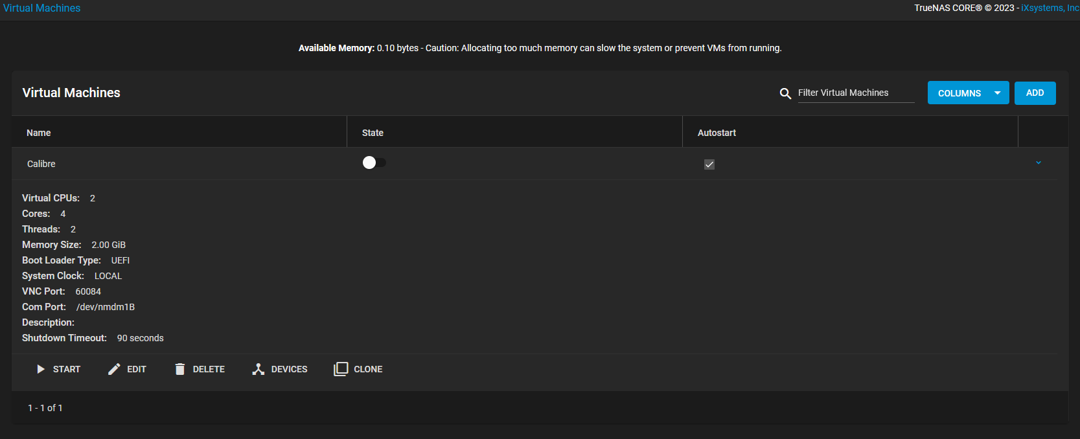Click the "1 - 1 of 1" pagination text
The width and height of the screenshot is (1080, 439).
(45, 408)
